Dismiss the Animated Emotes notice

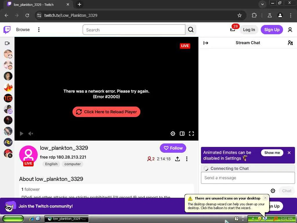(x=289, y=153)
